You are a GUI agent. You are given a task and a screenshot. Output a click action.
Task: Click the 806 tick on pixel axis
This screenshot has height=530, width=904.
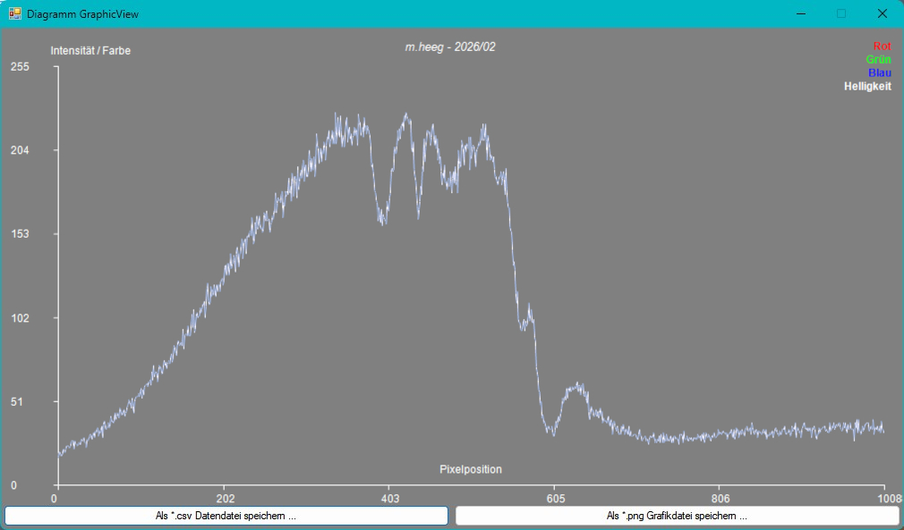721,499
